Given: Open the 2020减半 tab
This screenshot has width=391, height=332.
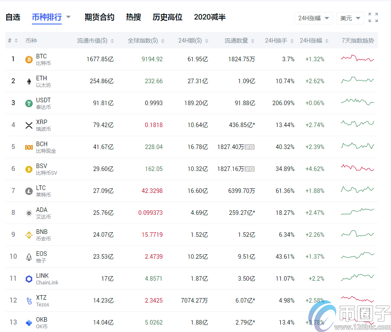Looking at the screenshot, I should 210,17.
